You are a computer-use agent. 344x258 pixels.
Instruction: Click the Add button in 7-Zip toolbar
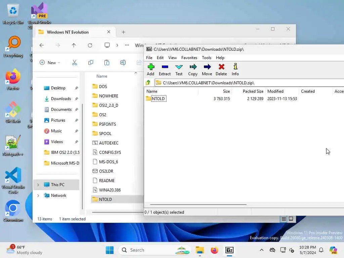pos(150,70)
